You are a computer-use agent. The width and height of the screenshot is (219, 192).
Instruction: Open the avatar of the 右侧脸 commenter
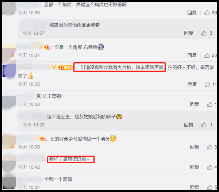[9, 52]
